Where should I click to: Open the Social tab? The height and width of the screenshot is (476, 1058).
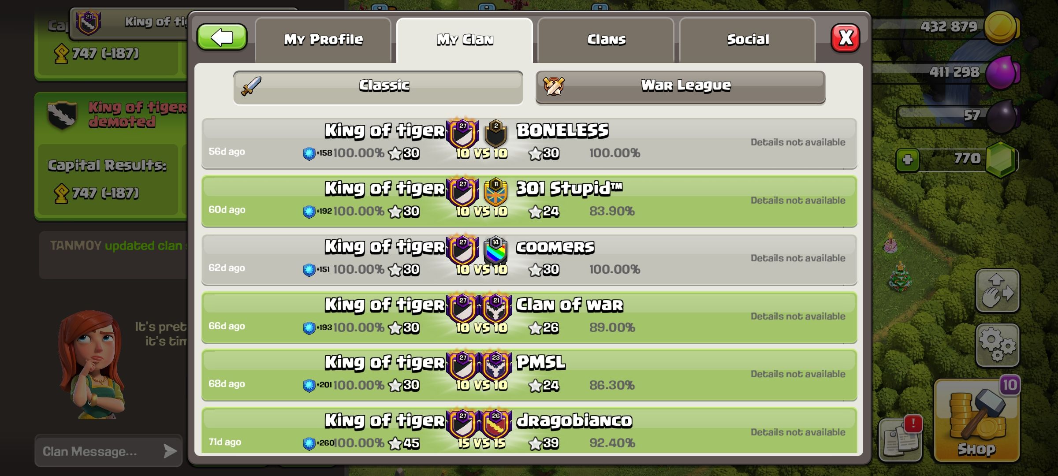pyautogui.click(x=748, y=40)
